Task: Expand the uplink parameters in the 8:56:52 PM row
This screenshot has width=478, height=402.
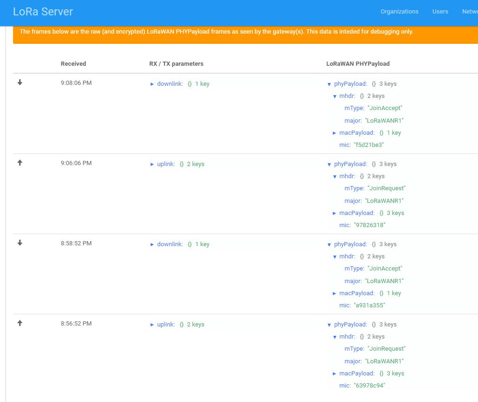Action: click(152, 325)
